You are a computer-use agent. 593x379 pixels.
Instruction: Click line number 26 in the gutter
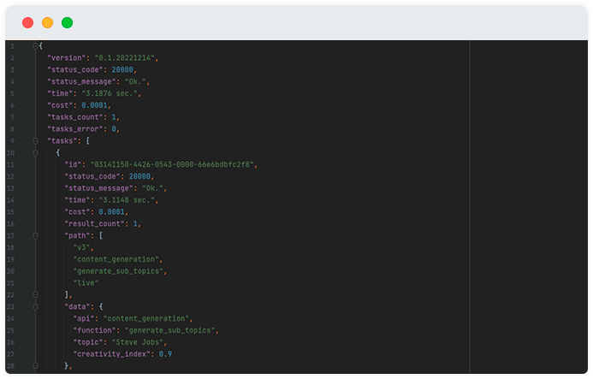(10, 343)
